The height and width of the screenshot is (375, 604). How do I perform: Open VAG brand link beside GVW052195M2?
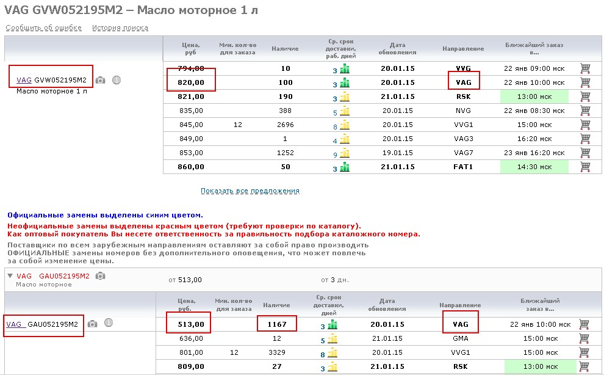click(24, 80)
